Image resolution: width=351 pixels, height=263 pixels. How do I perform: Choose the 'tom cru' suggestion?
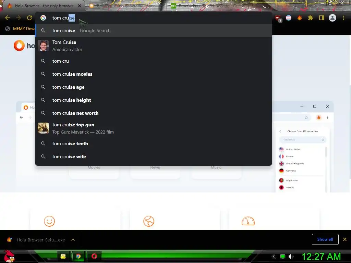[x=154, y=61]
